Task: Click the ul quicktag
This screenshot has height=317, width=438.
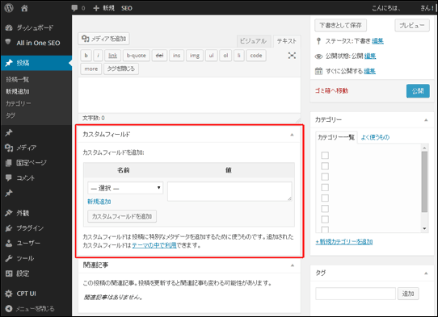Action: click(211, 56)
